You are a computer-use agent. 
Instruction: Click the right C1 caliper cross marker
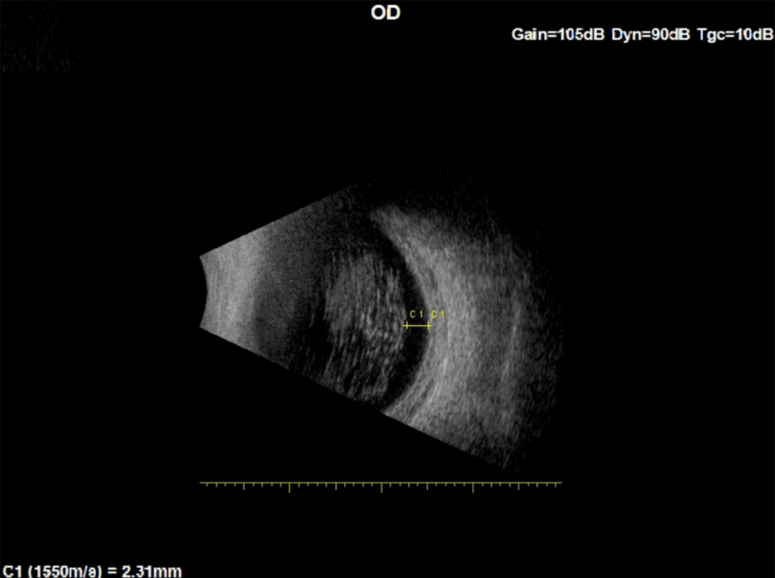coord(429,326)
